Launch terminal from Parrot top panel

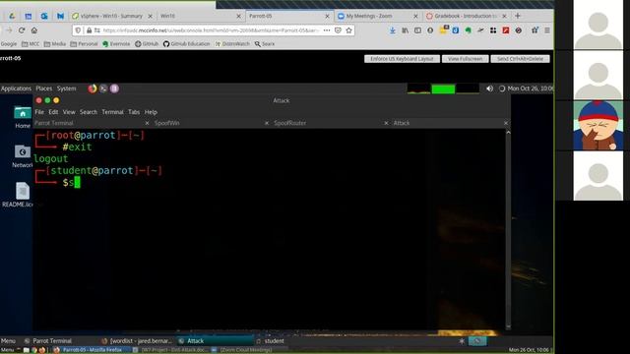[103, 88]
